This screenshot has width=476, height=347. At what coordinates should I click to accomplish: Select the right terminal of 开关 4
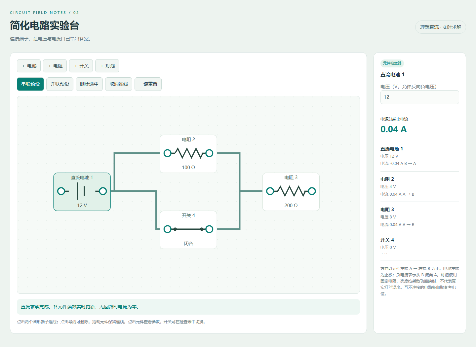pos(209,229)
